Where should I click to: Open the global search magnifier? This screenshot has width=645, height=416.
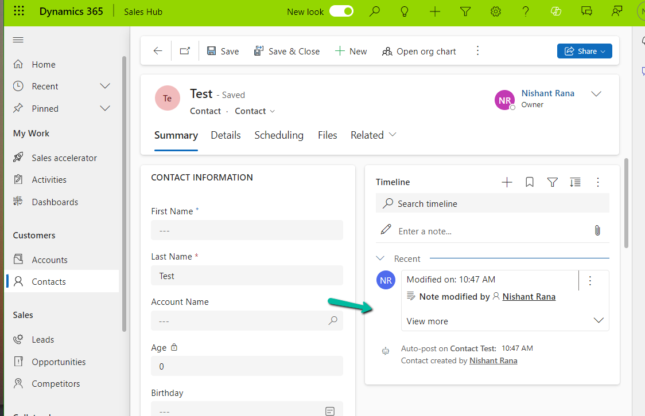pos(375,11)
